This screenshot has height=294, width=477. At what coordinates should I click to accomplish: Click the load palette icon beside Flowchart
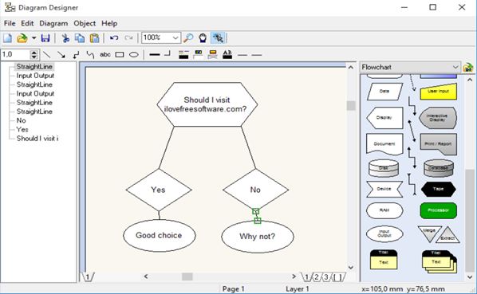[468, 68]
